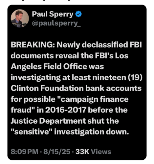
Task: Click the gray Views label
Action: [x=101, y=152]
